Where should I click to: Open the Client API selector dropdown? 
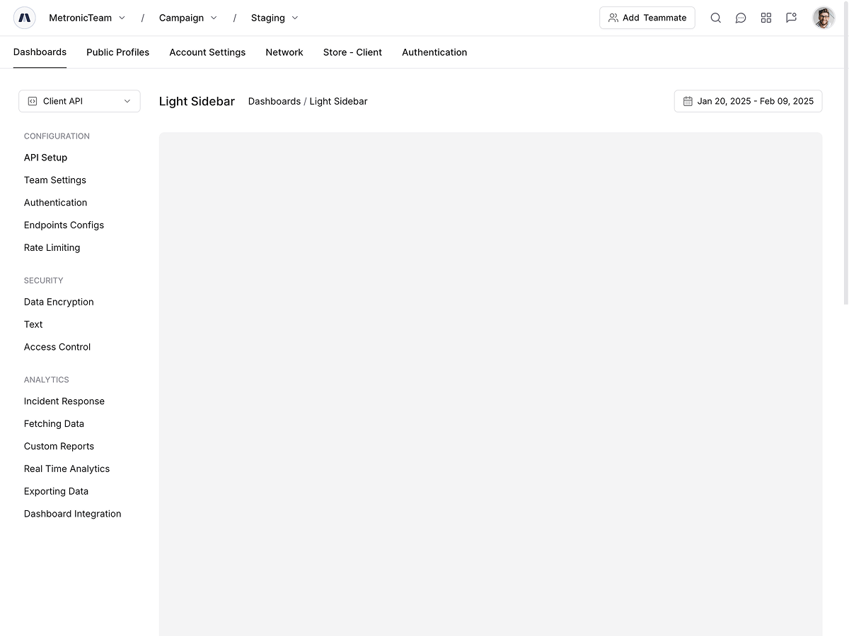(79, 101)
